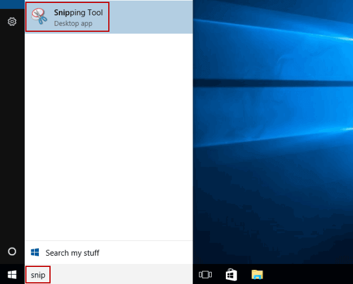Click the Cortana circle icon
The width and height of the screenshot is (353, 284).
tap(12, 252)
